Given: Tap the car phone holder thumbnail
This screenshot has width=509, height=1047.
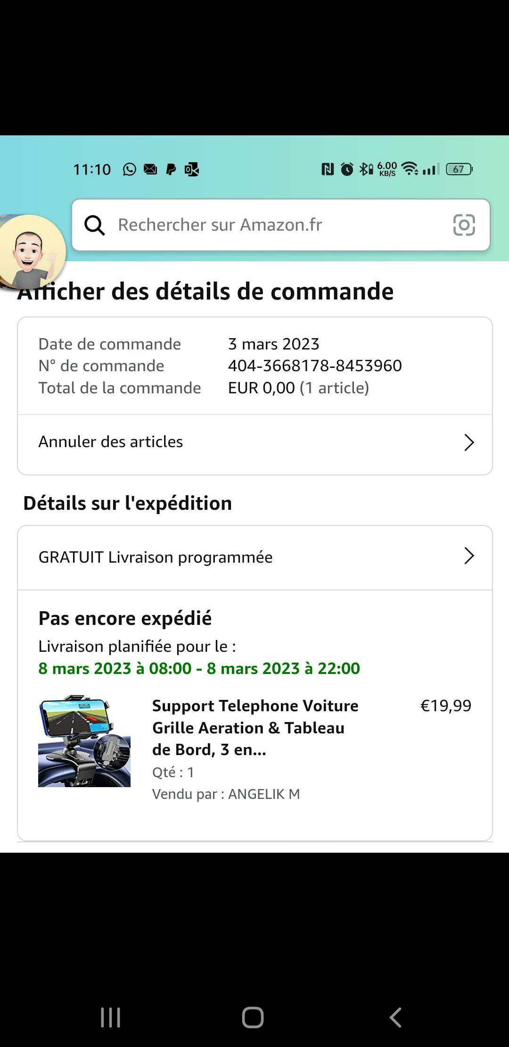Looking at the screenshot, I should click(84, 741).
